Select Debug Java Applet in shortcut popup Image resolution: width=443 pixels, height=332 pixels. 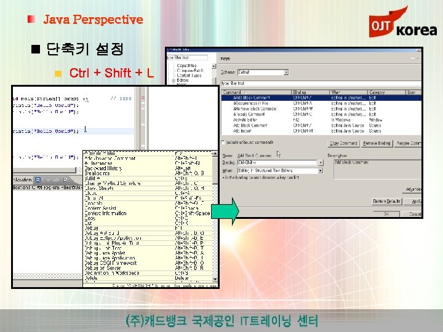(148, 253)
